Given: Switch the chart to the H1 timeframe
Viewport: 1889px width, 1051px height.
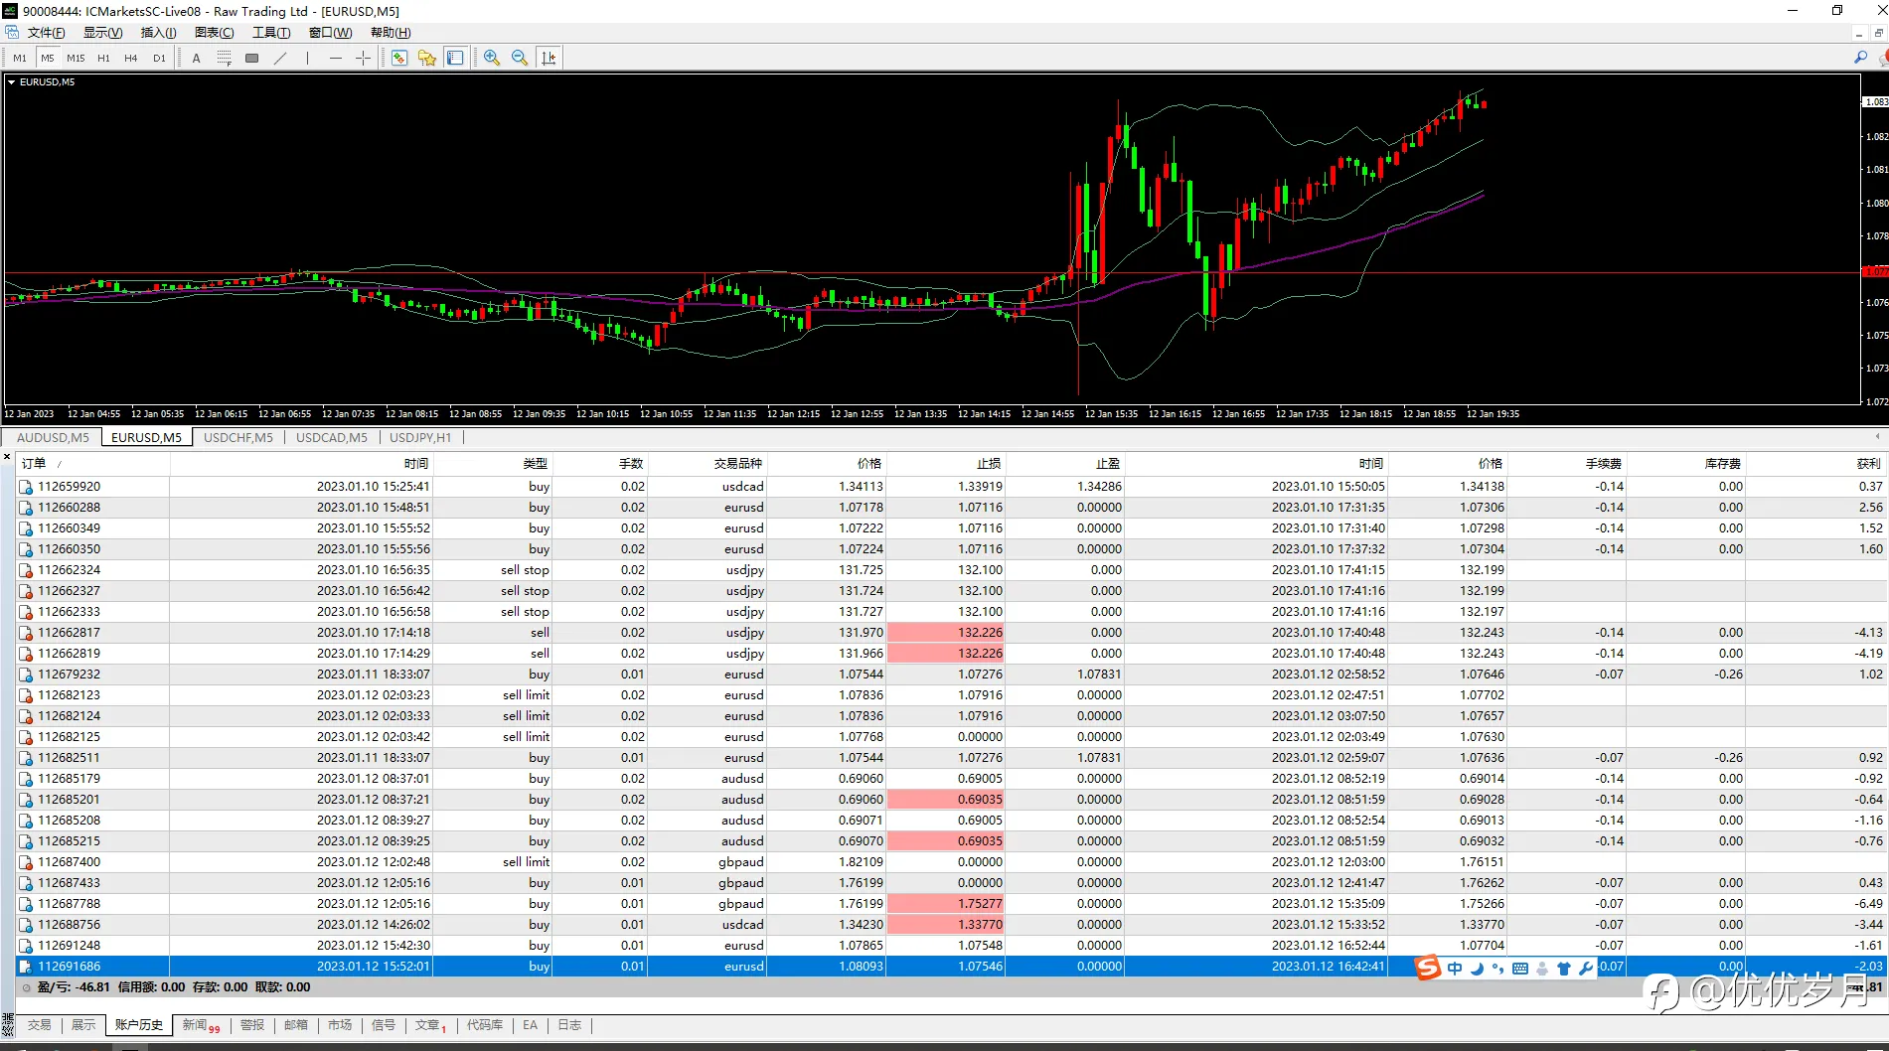Looking at the screenshot, I should pyautogui.click(x=103, y=58).
